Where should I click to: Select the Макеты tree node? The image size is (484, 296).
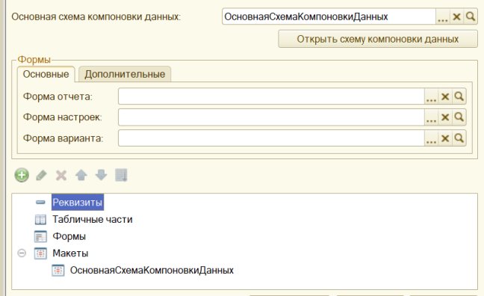tap(70, 253)
